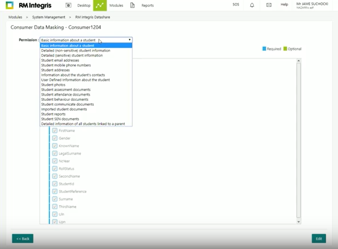Go to Modules breadcrumb
This screenshot has height=249, width=338.
pos(15,17)
